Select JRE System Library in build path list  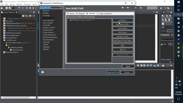82,20
